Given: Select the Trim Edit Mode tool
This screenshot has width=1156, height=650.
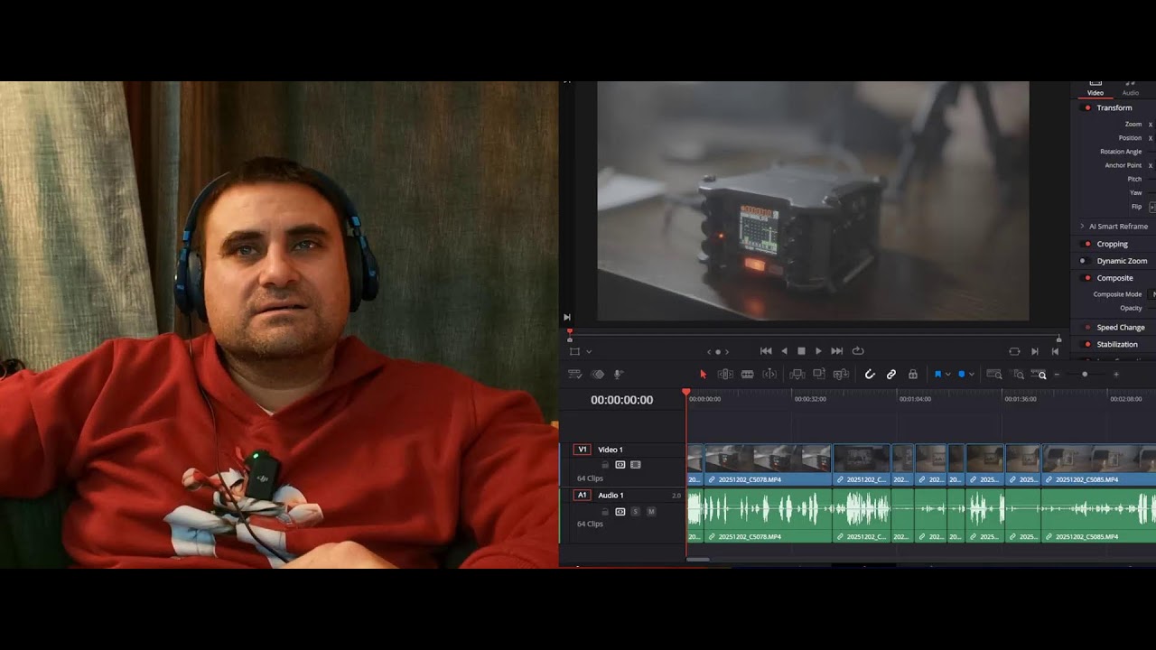Looking at the screenshot, I should point(725,374).
